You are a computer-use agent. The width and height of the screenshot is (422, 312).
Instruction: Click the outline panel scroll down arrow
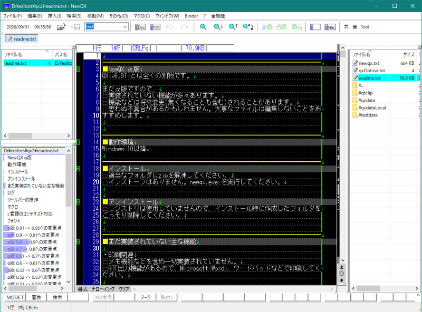coord(69,281)
